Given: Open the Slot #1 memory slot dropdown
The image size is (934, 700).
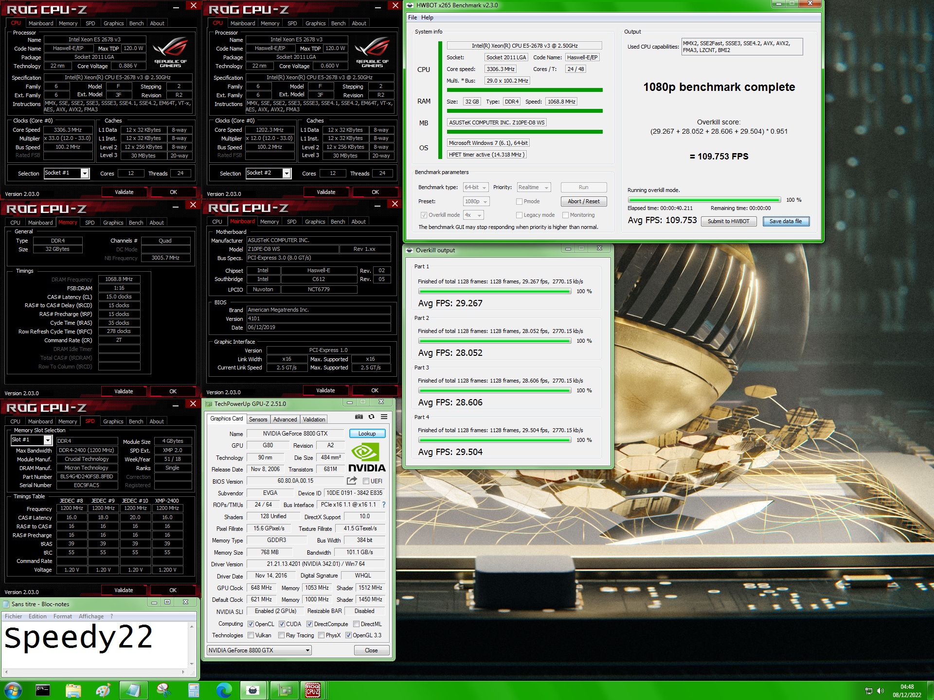Looking at the screenshot, I should pyautogui.click(x=31, y=440).
